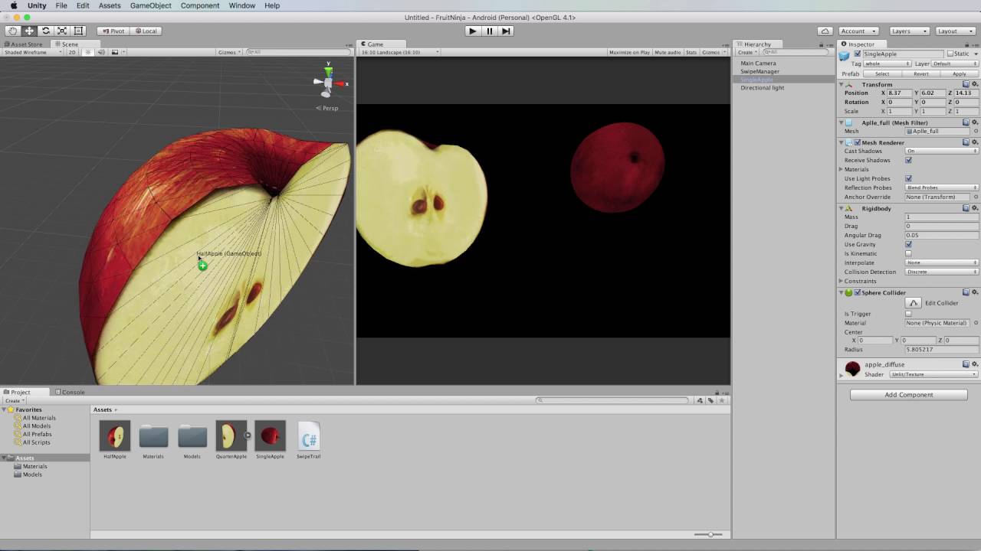Select the Move tool
Viewport: 981px width, 551px height.
coord(29,31)
